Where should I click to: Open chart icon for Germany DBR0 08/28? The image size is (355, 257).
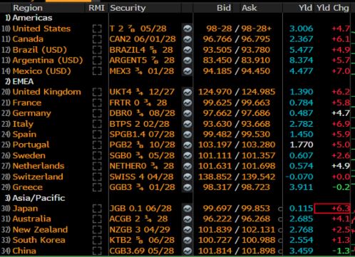(187, 113)
